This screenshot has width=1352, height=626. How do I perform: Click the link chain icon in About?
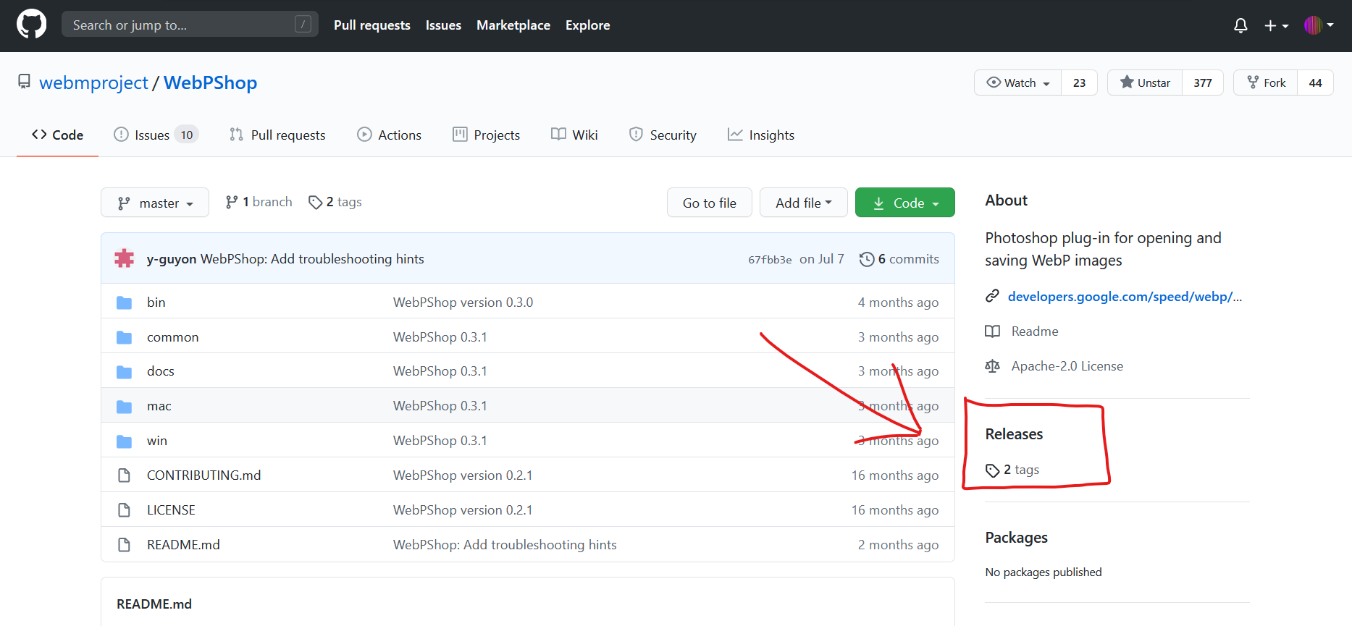[x=992, y=296]
